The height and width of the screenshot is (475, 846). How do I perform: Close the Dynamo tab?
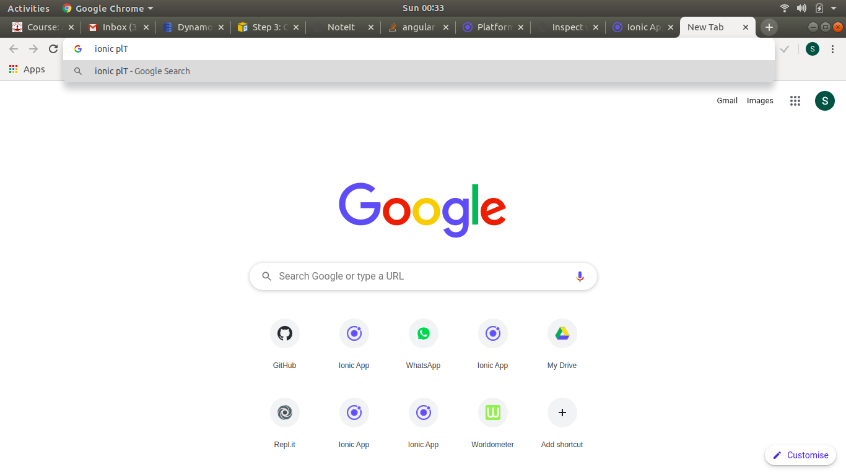[x=221, y=27]
